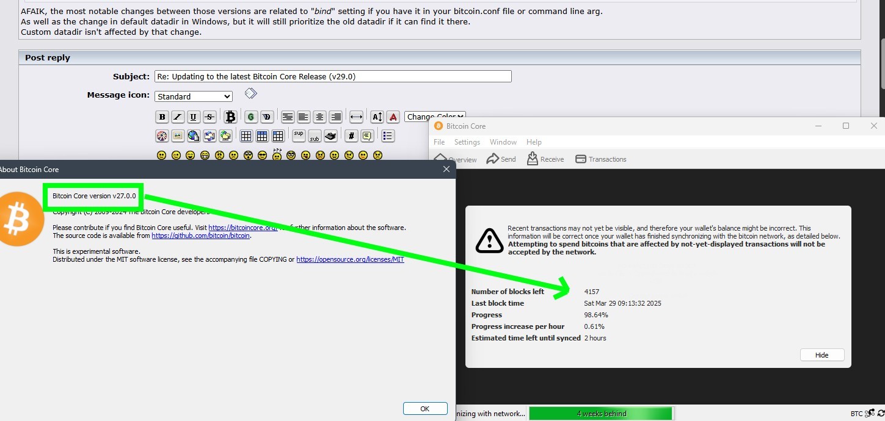This screenshot has width=885, height=421.
Task: Insert Flash with the colorful wheel icon
Action: (162, 136)
